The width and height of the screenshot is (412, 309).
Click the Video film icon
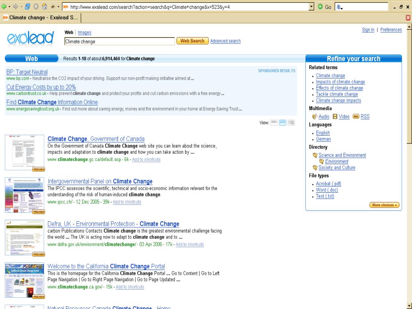[x=335, y=116]
